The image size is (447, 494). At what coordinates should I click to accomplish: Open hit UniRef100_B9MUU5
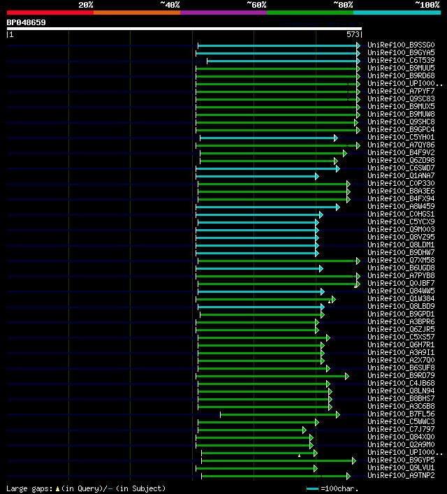tap(401, 68)
